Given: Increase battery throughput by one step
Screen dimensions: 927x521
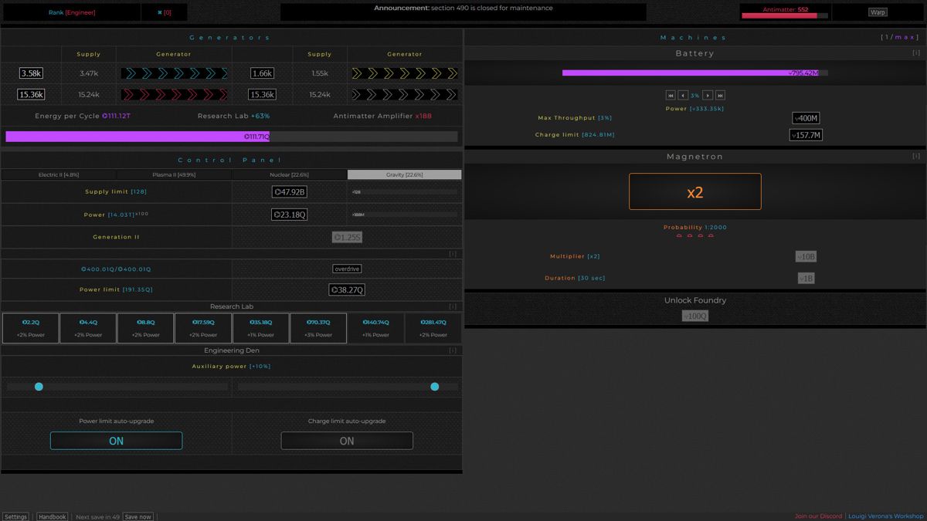Looking at the screenshot, I should pyautogui.click(x=708, y=96).
